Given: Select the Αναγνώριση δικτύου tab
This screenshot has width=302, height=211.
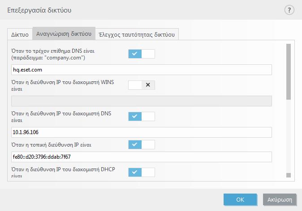Looking at the screenshot, I should (x=64, y=34).
